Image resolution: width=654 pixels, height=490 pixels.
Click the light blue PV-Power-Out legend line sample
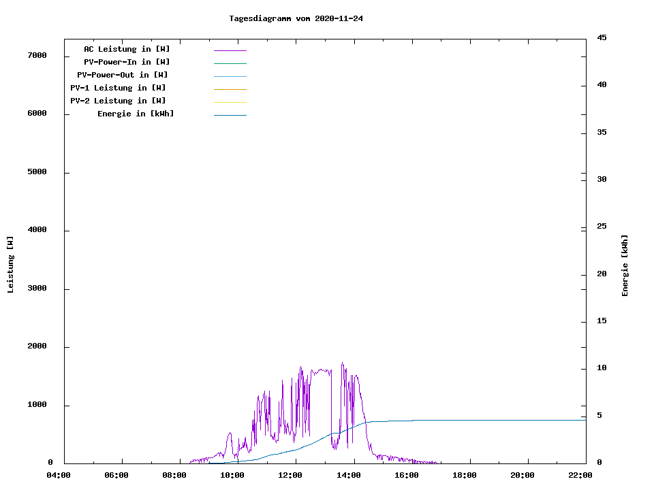[x=230, y=76]
